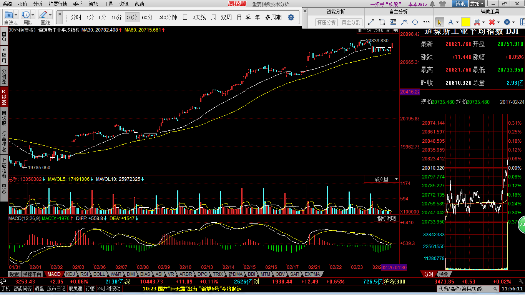The image size is (525, 295).
Task: Click the shirt skin theme icon
Action: tap(442, 4)
